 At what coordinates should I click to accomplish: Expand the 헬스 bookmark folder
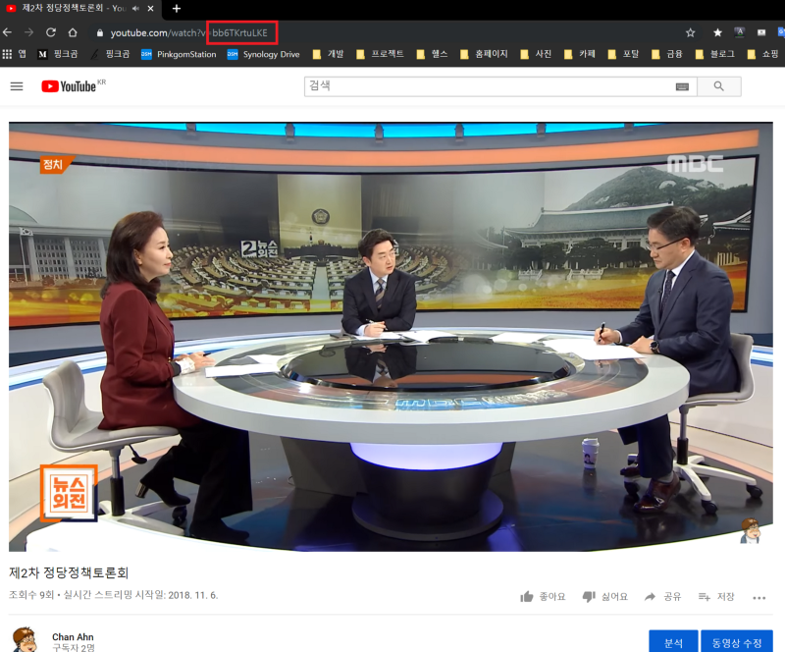(x=433, y=54)
